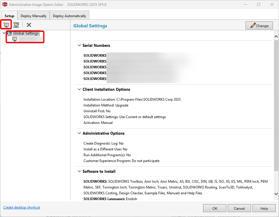Click the Cancel button
This screenshot has width=279, height=217.
click(239, 208)
